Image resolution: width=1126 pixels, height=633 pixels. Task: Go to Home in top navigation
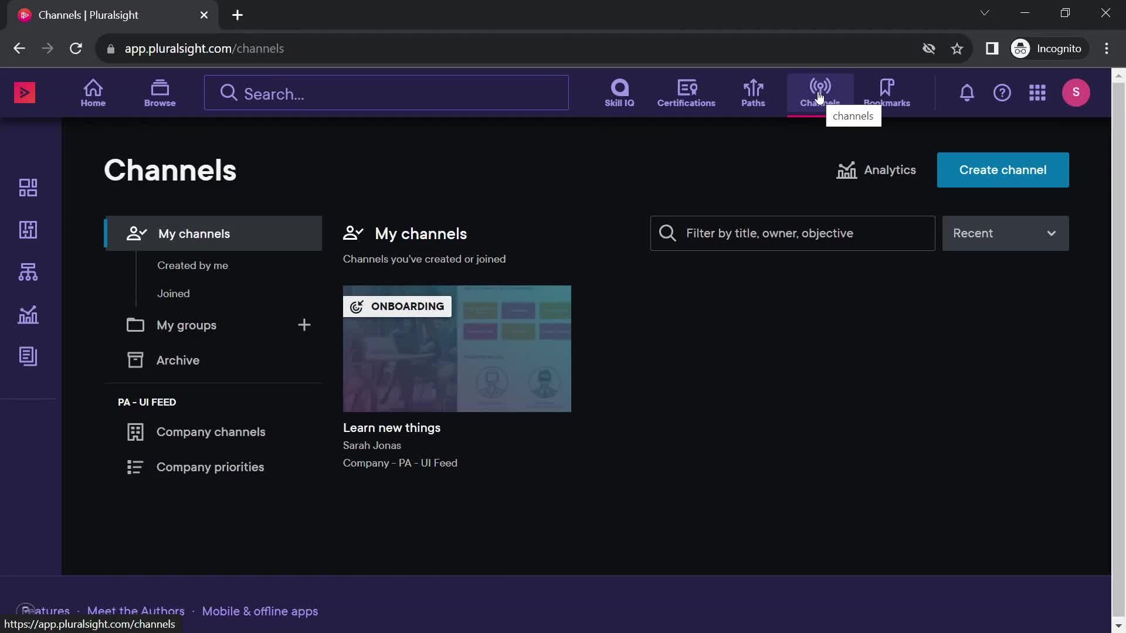[x=93, y=93]
